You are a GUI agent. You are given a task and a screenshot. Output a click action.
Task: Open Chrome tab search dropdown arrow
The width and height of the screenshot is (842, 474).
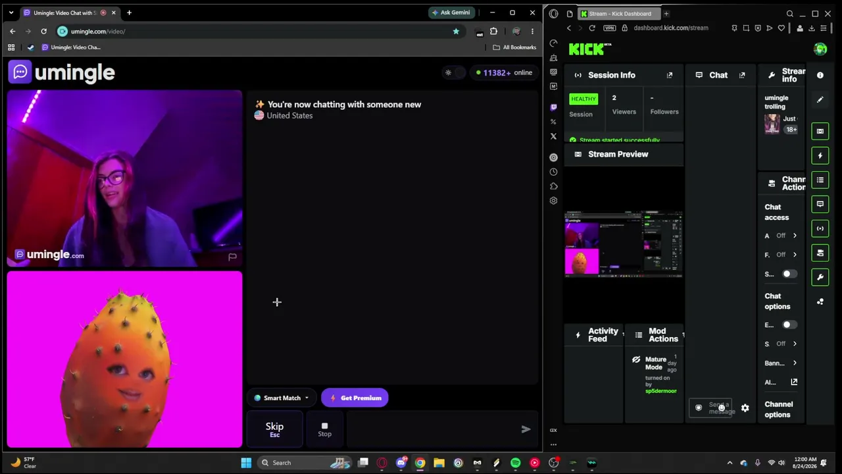coord(11,13)
